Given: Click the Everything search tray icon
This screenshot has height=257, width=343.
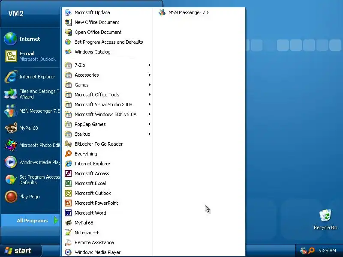Looking at the screenshot, I should click(x=311, y=251).
